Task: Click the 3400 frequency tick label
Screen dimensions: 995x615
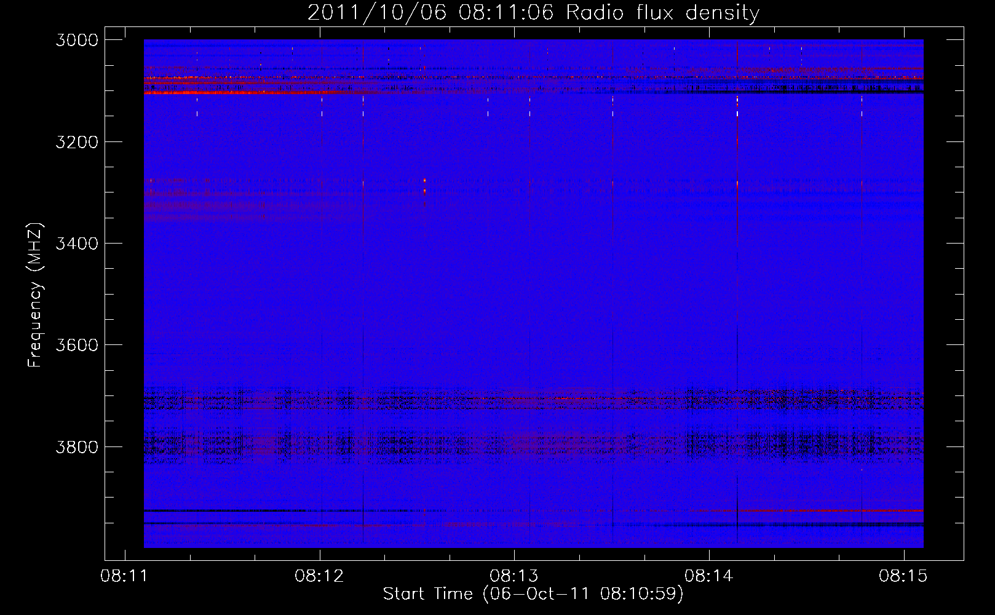Action: (77, 244)
